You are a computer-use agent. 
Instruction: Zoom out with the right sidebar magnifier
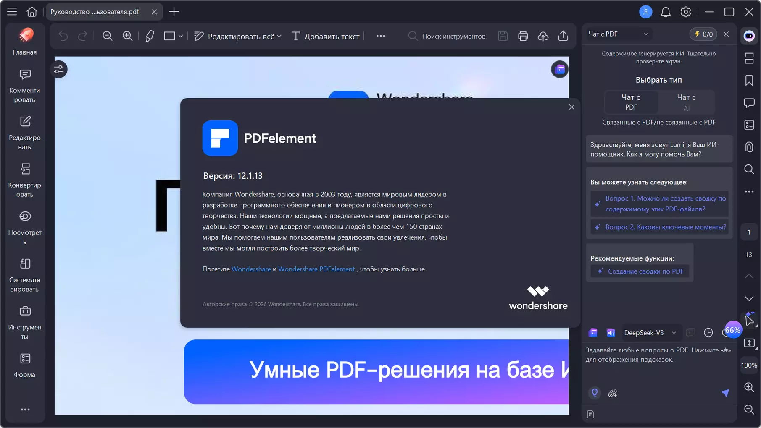pos(749,410)
